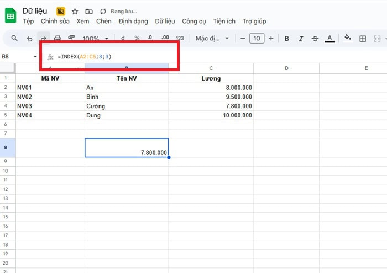387x273 pixels.
Task: Activate the paint format tool
Action: pos(71,38)
